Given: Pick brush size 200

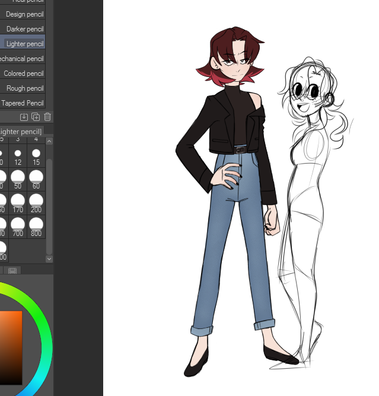Looking at the screenshot, I should coord(36,203).
